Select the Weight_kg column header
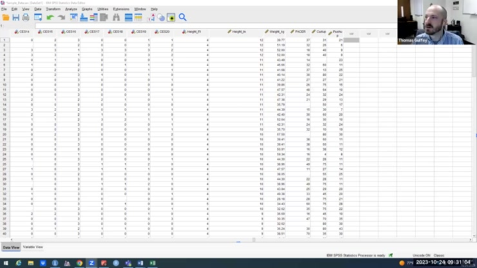Viewport: 477px width, 268px height. [276, 32]
